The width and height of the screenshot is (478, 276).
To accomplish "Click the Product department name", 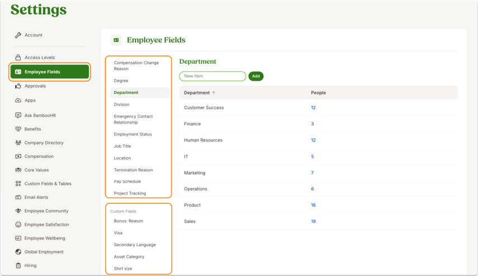I will click(x=192, y=205).
